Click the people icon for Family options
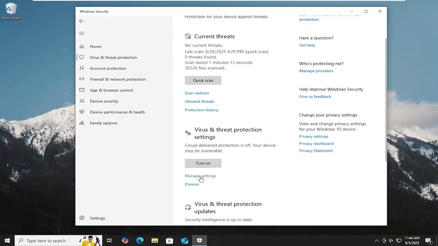The image size is (438, 246). pos(82,123)
